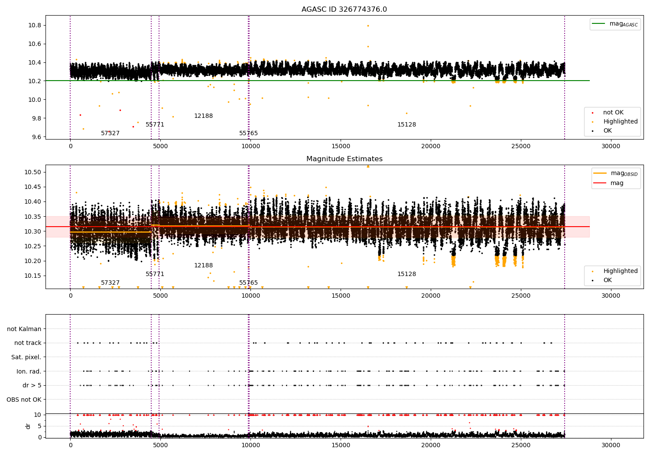
Task: Click the 55765 annotation in middle plot
Action: pyautogui.click(x=248, y=283)
